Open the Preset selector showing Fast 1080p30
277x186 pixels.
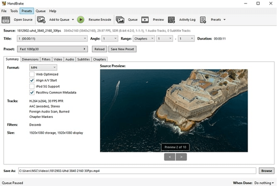[x=52, y=49]
